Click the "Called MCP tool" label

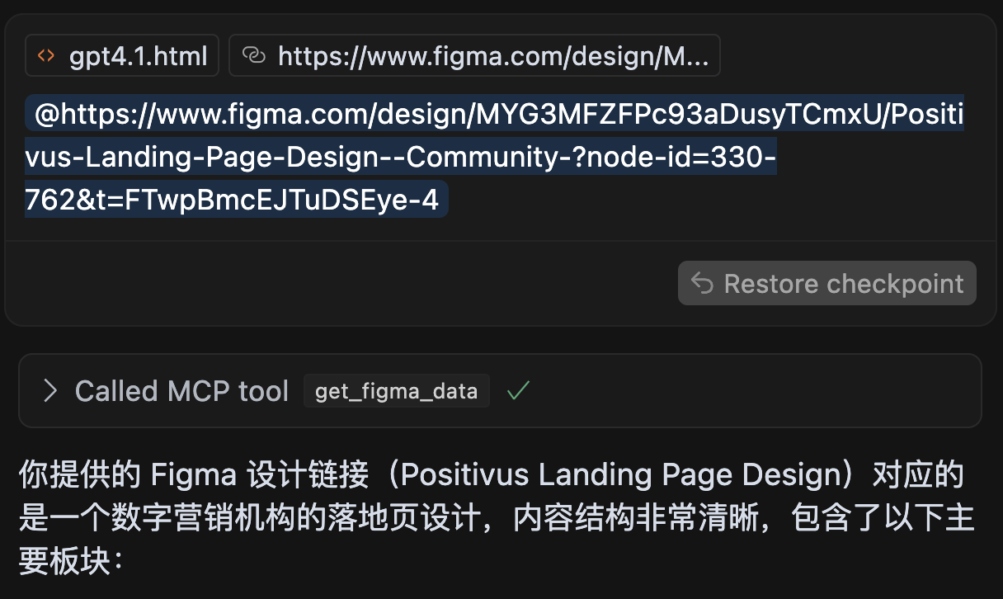[x=181, y=391]
